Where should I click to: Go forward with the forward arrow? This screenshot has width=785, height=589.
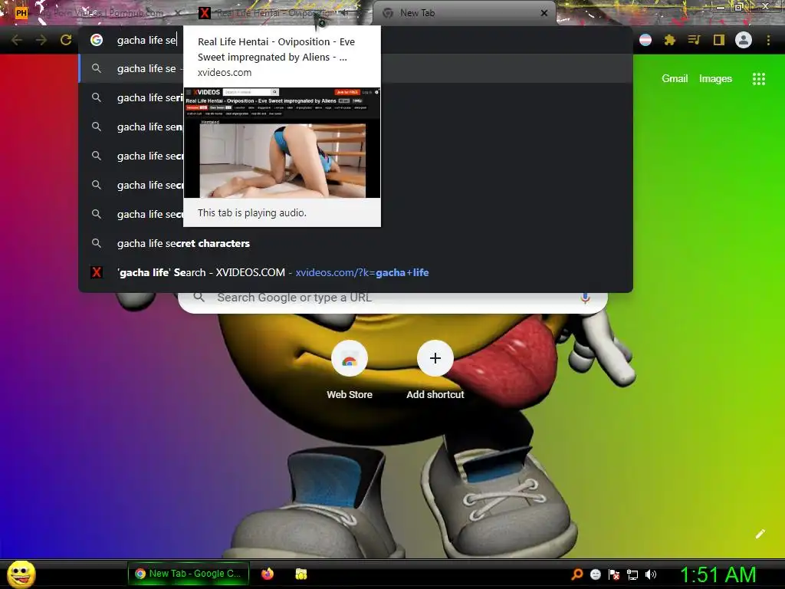tap(41, 40)
